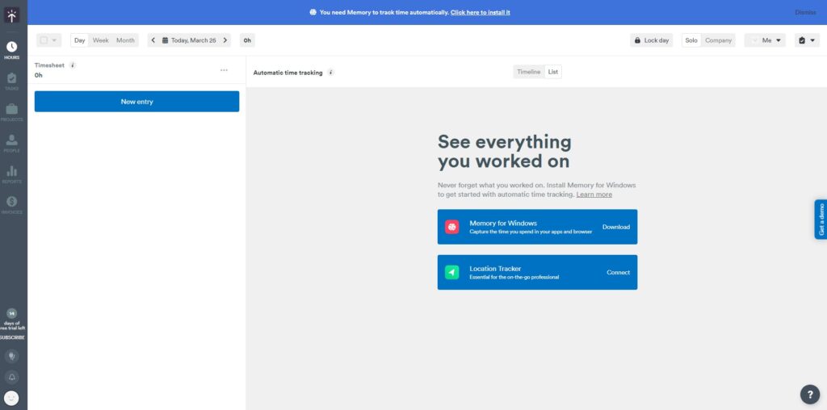Click the Location Tracker arrow icon

click(452, 272)
